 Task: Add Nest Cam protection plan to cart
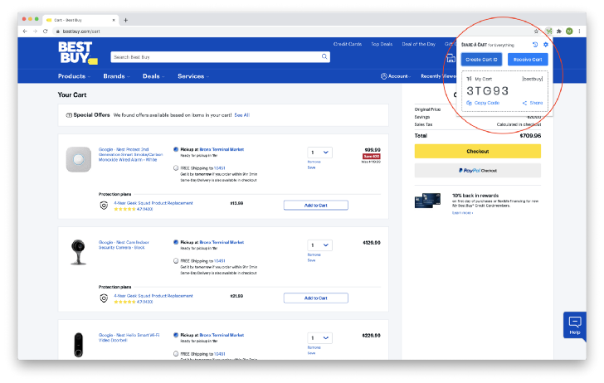click(x=316, y=298)
